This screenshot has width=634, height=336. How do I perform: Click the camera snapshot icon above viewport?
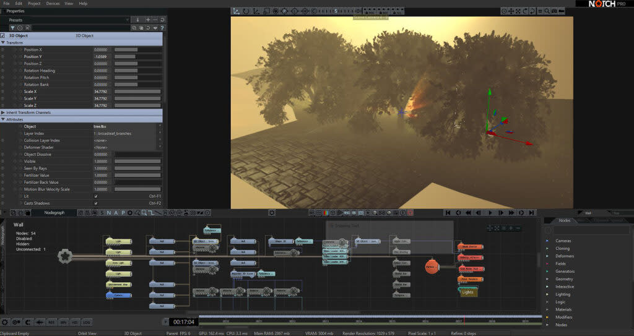(554, 11)
